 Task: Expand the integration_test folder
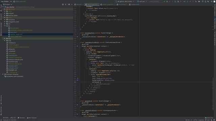(x=5, y=22)
